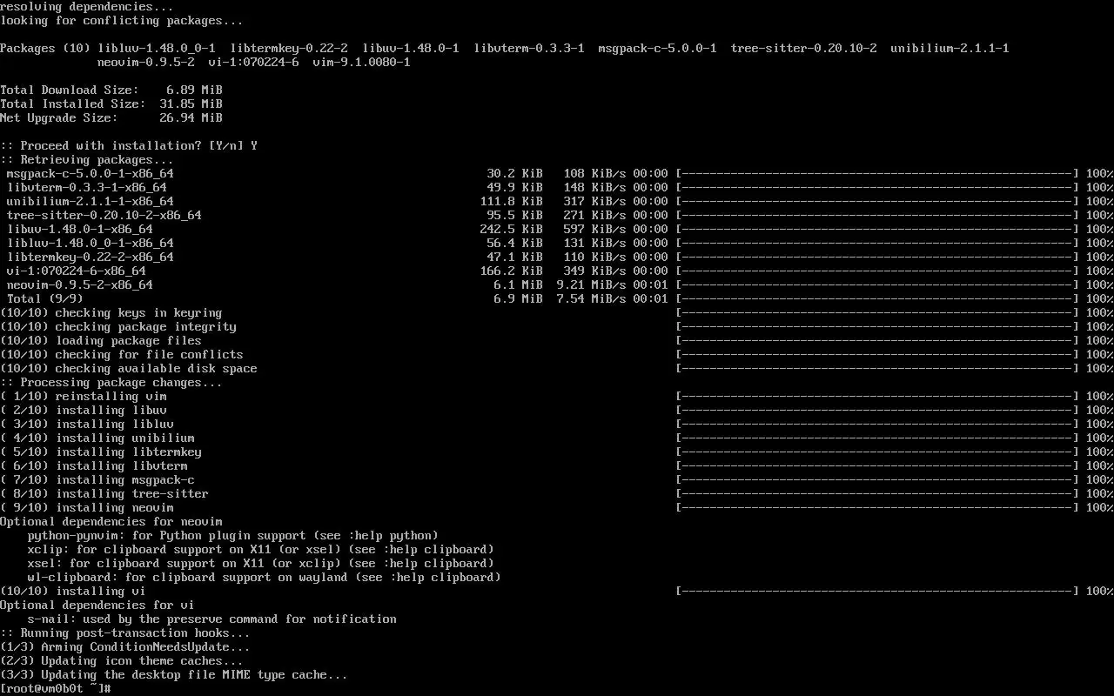Click '(10/10) installing vi' line

click(x=73, y=591)
